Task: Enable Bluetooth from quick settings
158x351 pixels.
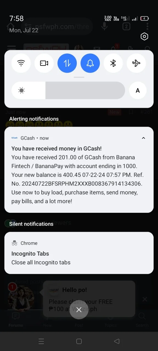Action: [113, 63]
